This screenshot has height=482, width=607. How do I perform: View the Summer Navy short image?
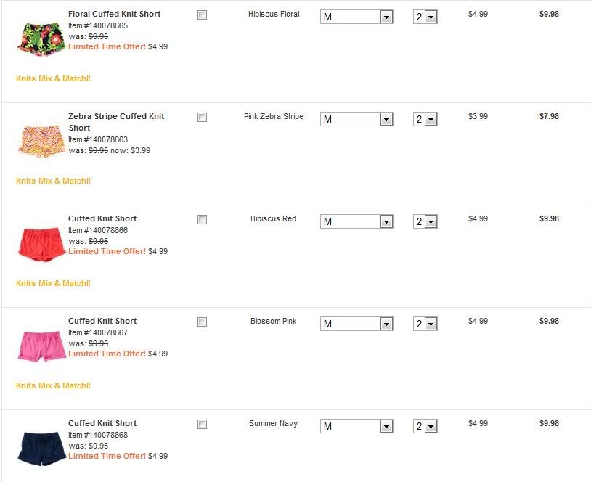(41, 448)
